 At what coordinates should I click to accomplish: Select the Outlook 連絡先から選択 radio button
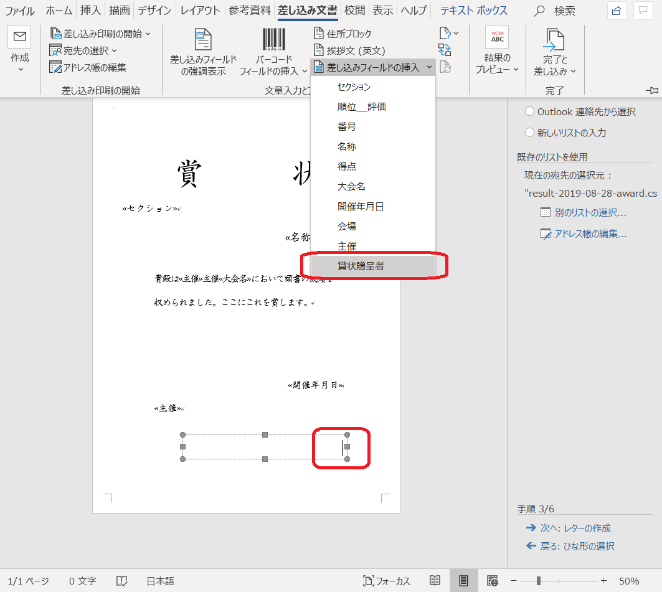529,111
